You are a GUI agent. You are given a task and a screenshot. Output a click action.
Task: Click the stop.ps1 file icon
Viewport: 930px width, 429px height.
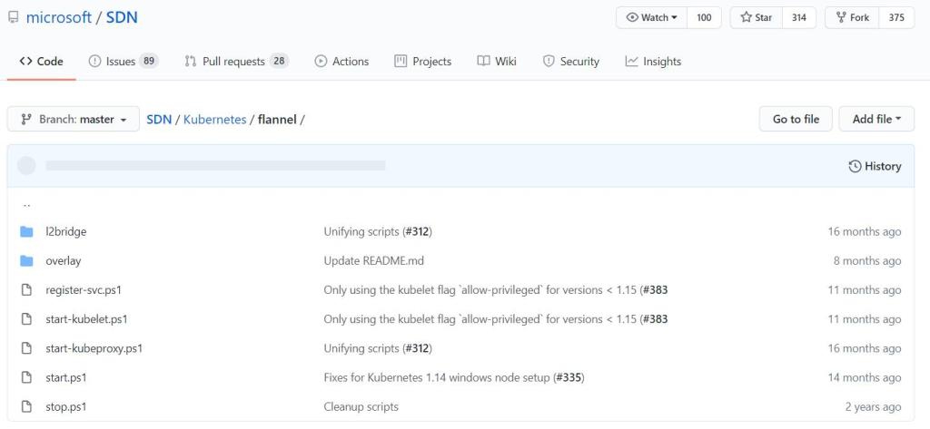coord(26,406)
